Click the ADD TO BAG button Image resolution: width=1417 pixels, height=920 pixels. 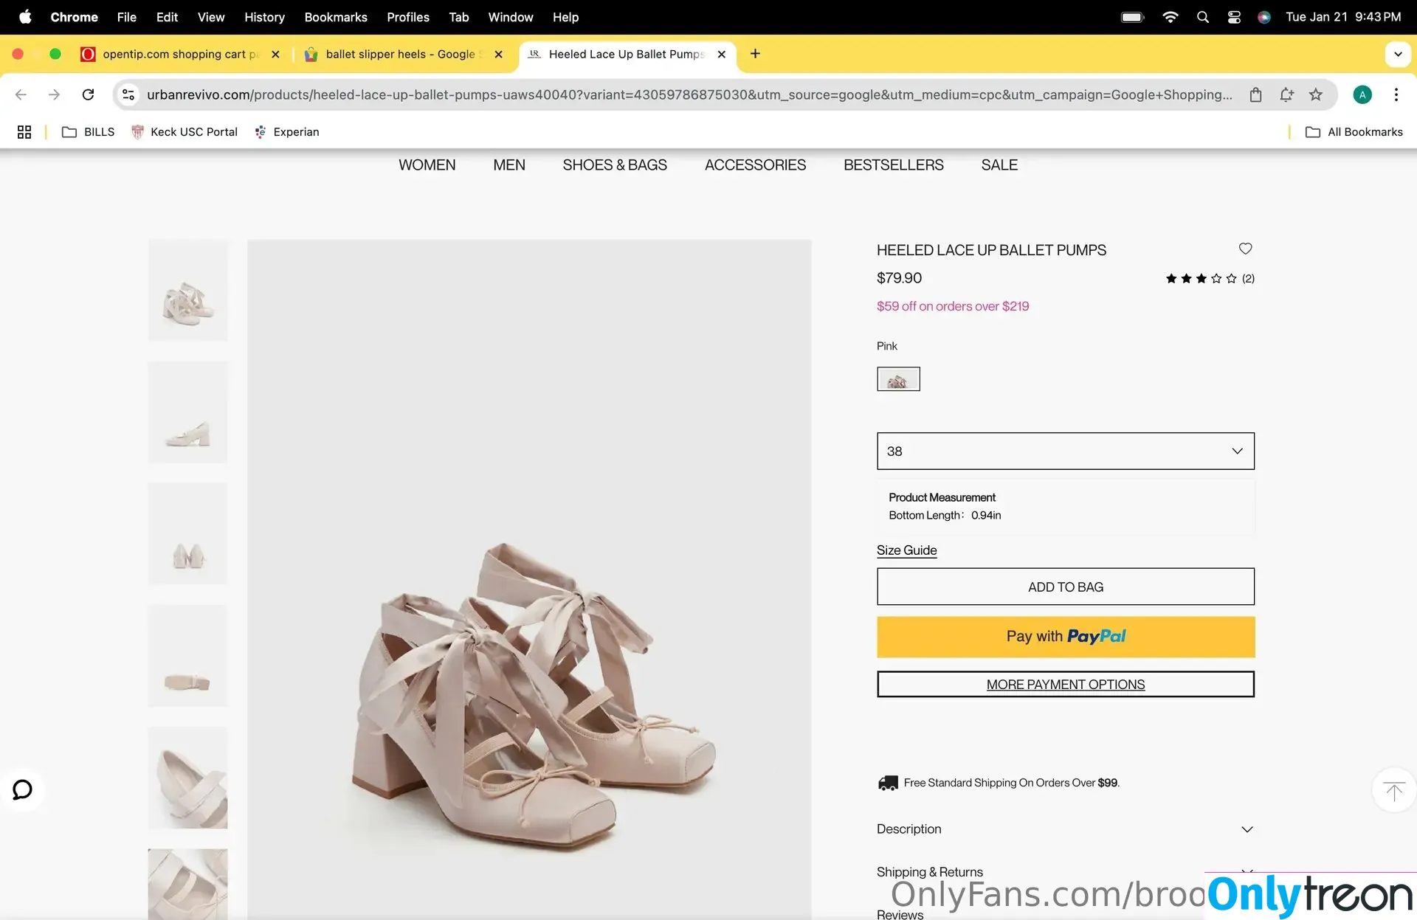(x=1065, y=587)
